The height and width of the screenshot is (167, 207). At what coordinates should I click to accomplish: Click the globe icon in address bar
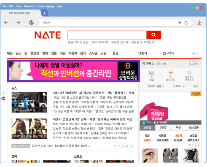31,22
